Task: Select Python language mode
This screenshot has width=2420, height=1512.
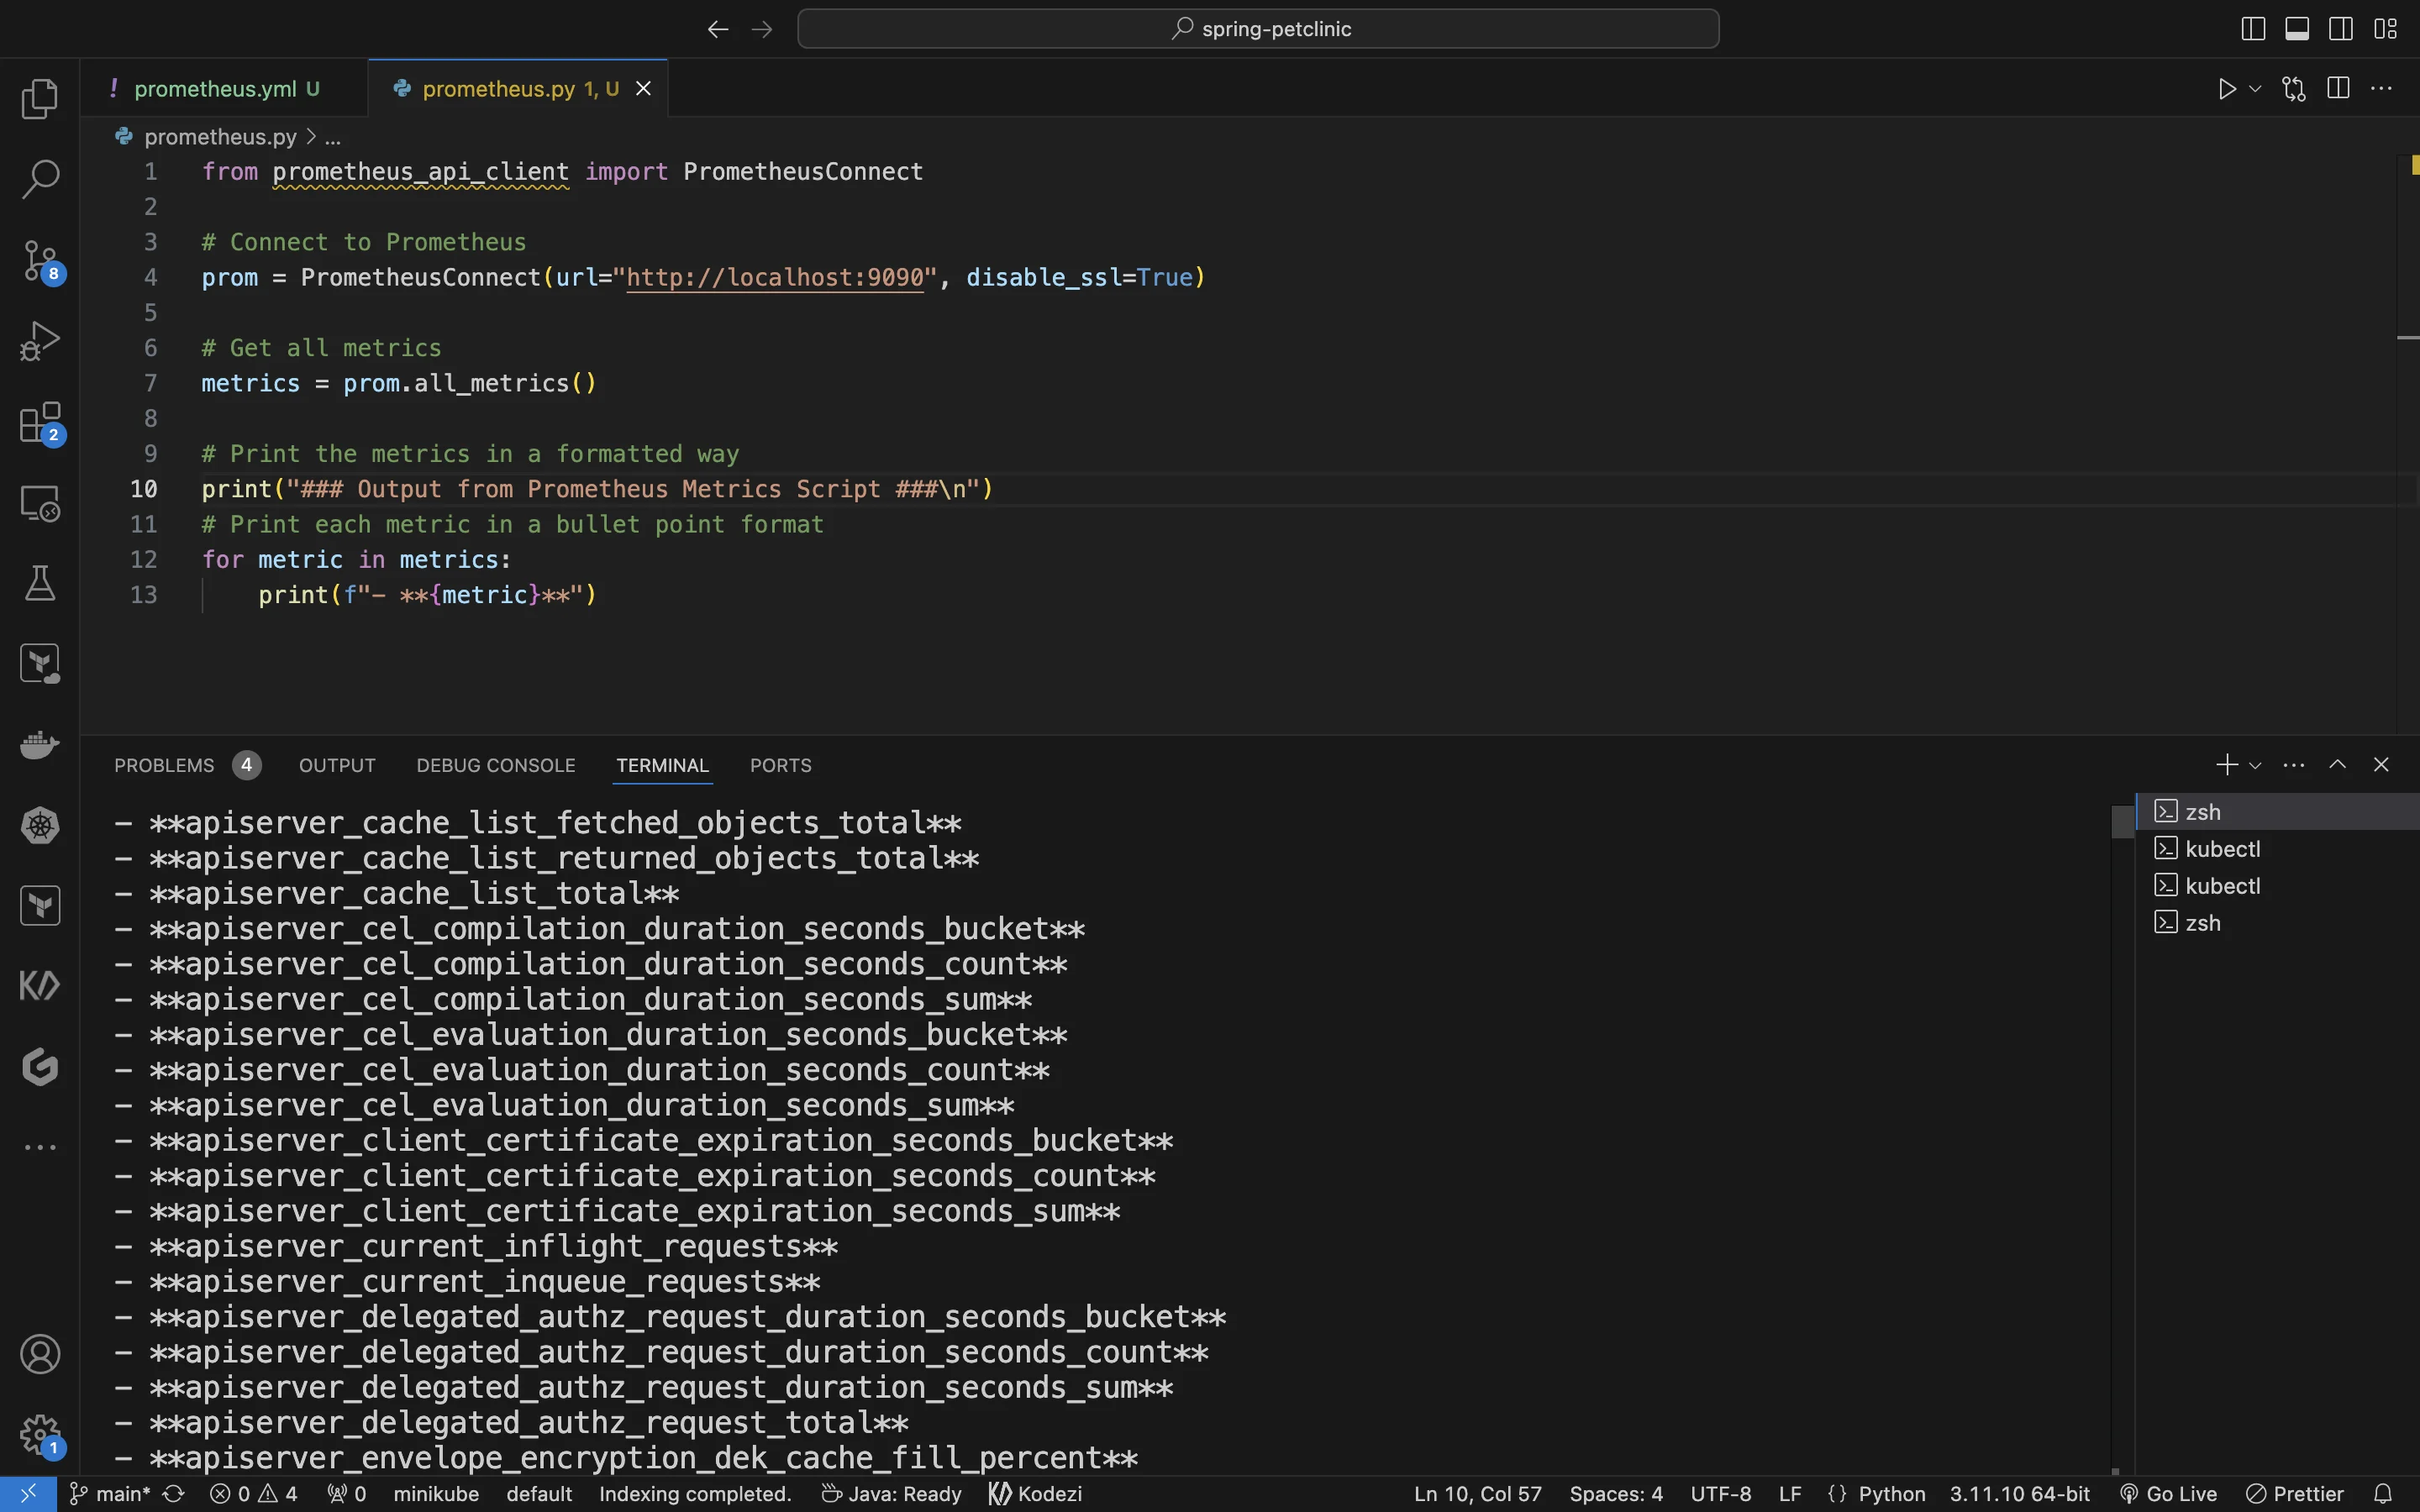Action: [1892, 1494]
